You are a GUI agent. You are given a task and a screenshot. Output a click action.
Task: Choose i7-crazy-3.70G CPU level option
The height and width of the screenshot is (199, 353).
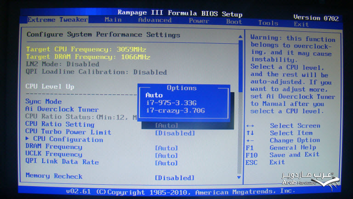pyautogui.click(x=176, y=111)
